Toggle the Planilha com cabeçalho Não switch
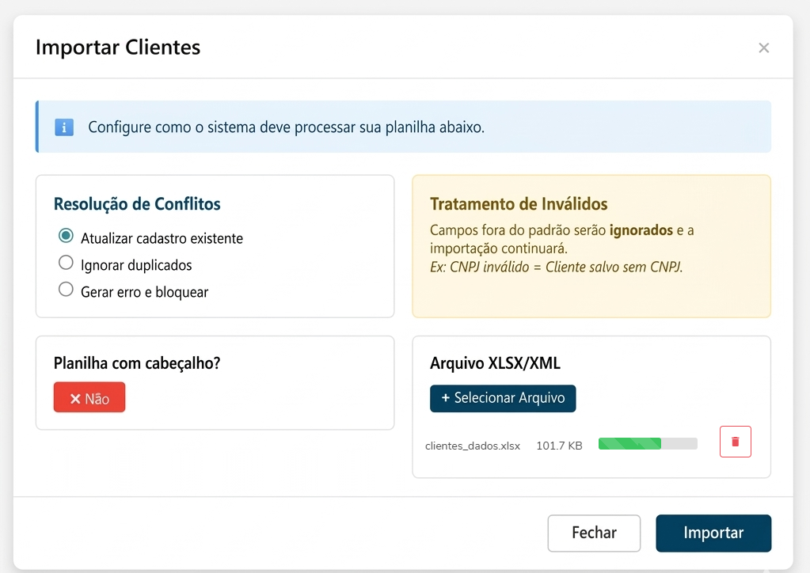This screenshot has height=573, width=810. (x=89, y=399)
